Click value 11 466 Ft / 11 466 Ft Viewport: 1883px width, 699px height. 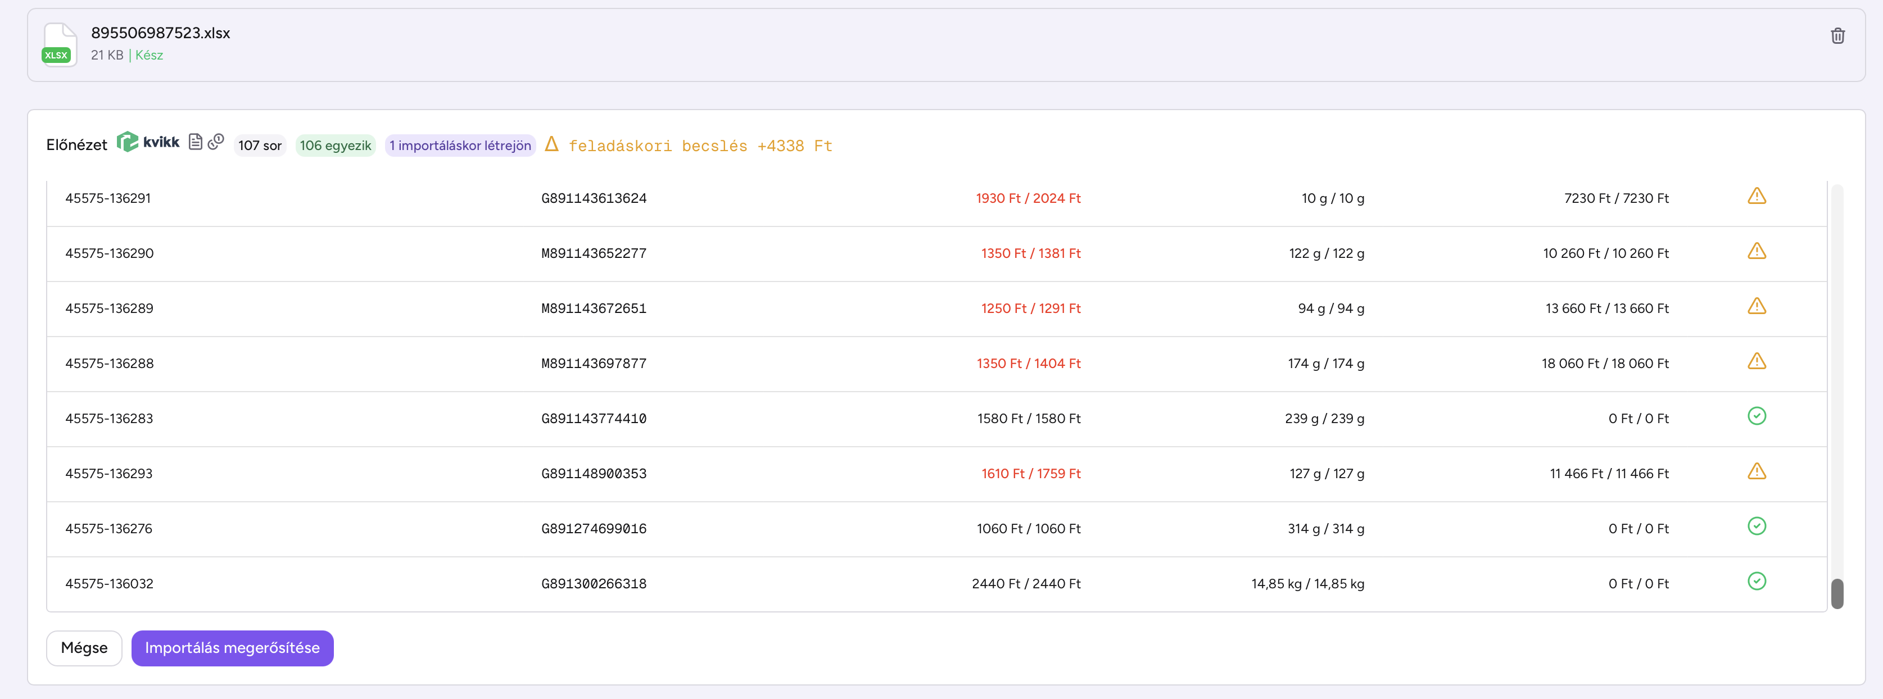tap(1609, 473)
